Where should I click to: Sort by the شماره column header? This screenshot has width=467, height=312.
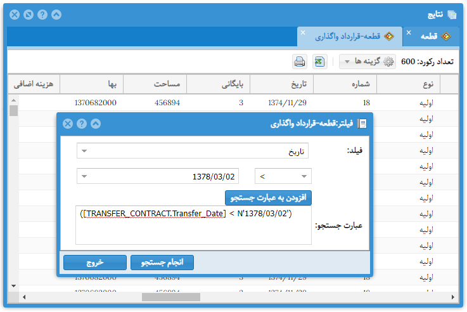click(x=345, y=84)
